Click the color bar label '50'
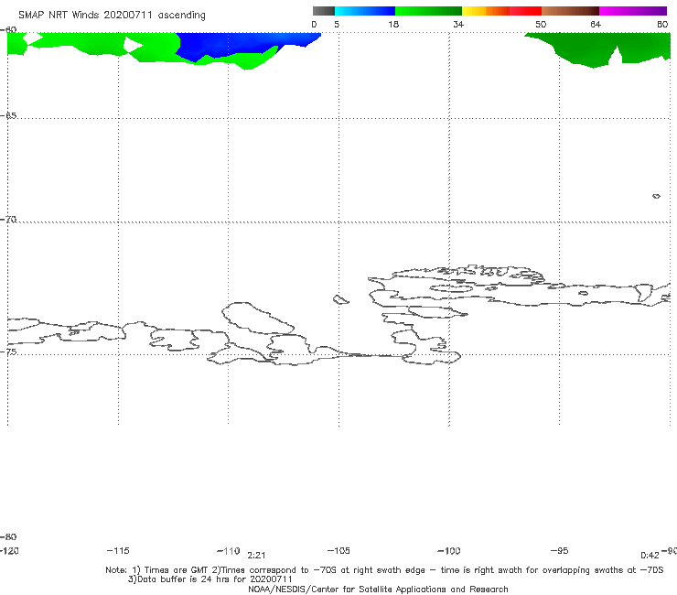Screen dimensions: 677x595 541,24
